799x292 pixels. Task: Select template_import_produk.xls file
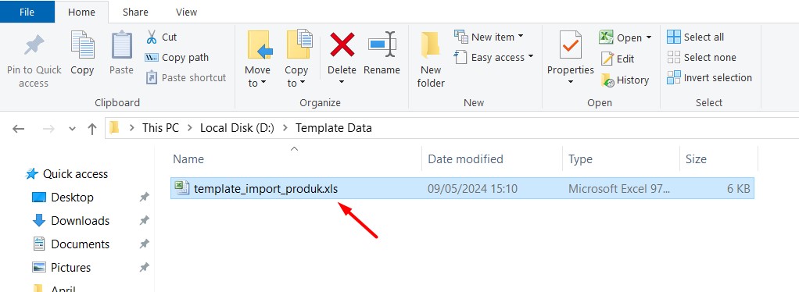(462, 189)
